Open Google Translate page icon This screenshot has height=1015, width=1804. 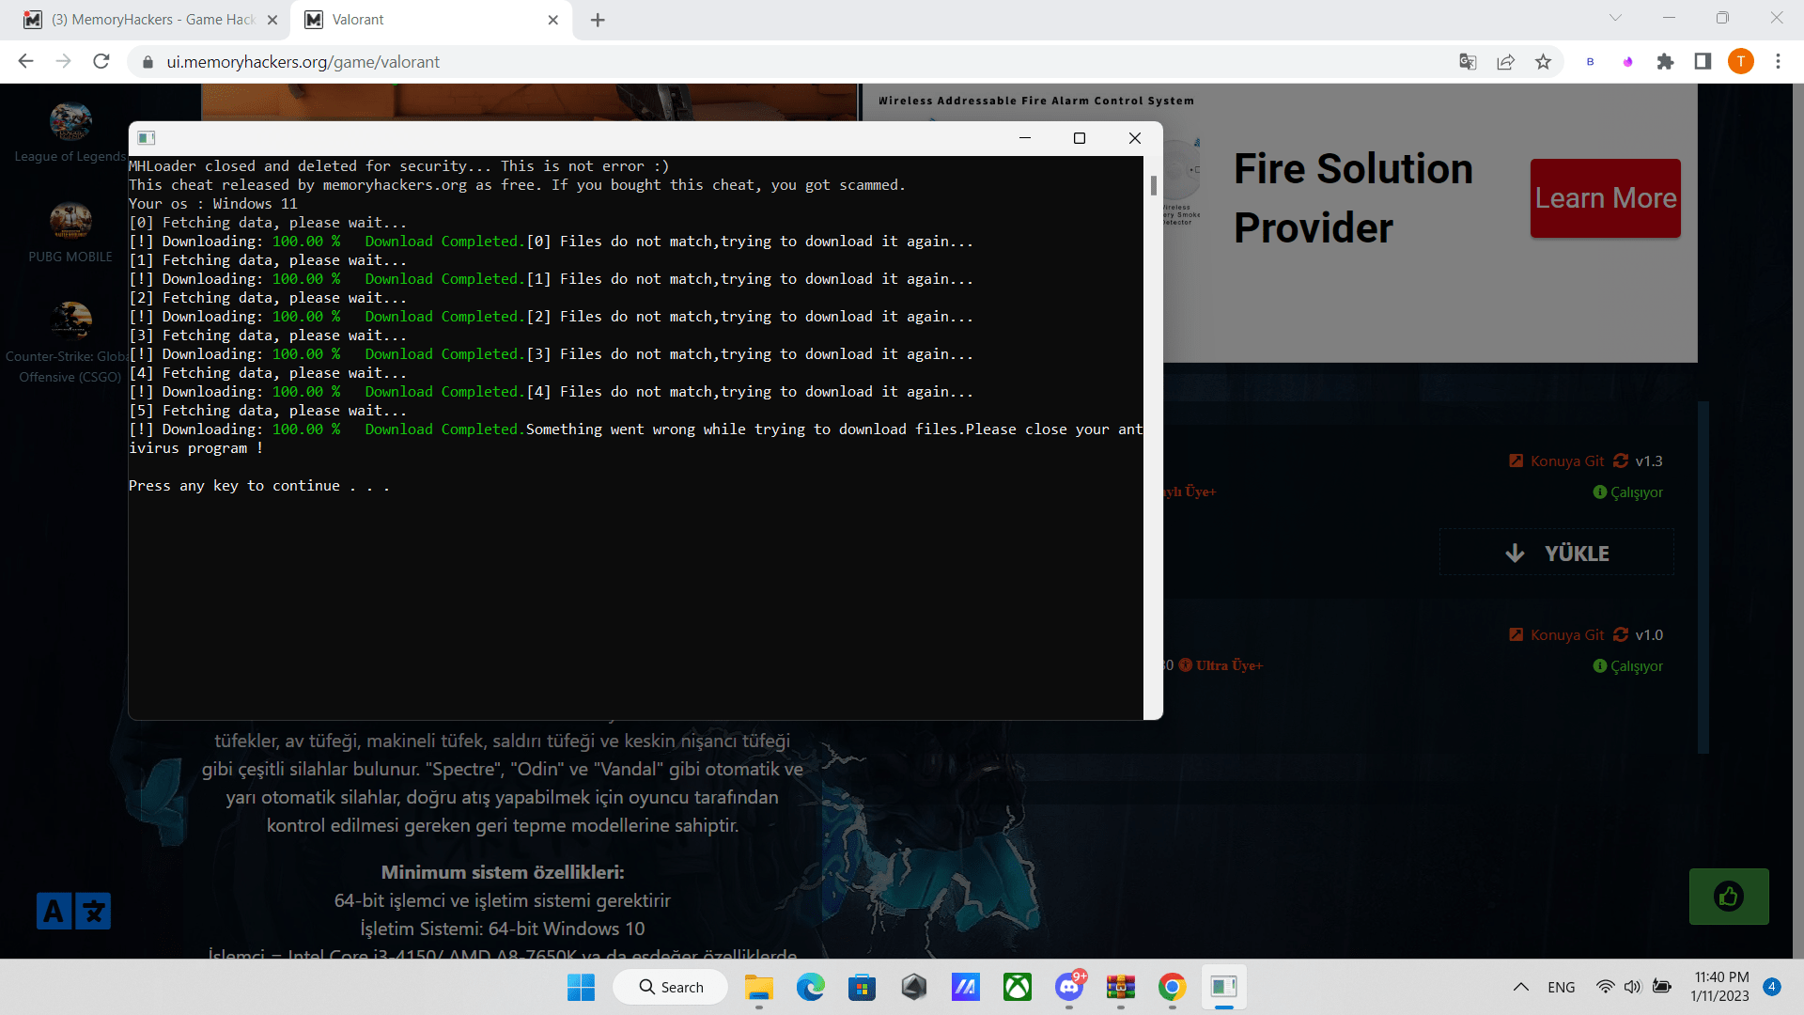(x=1468, y=62)
